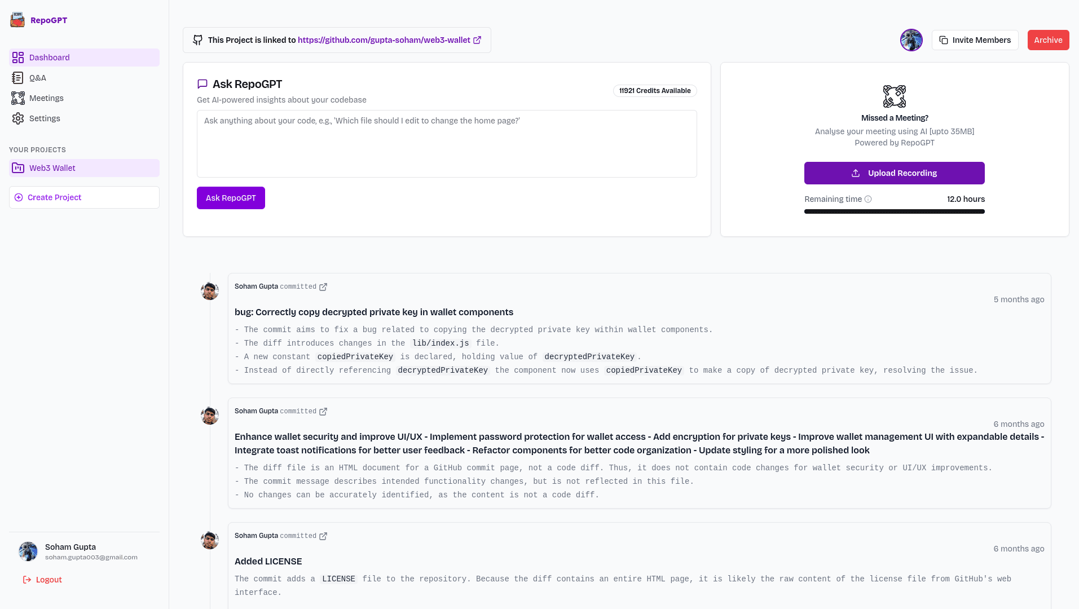Open the external link icon beside GitHub URL

477,40
